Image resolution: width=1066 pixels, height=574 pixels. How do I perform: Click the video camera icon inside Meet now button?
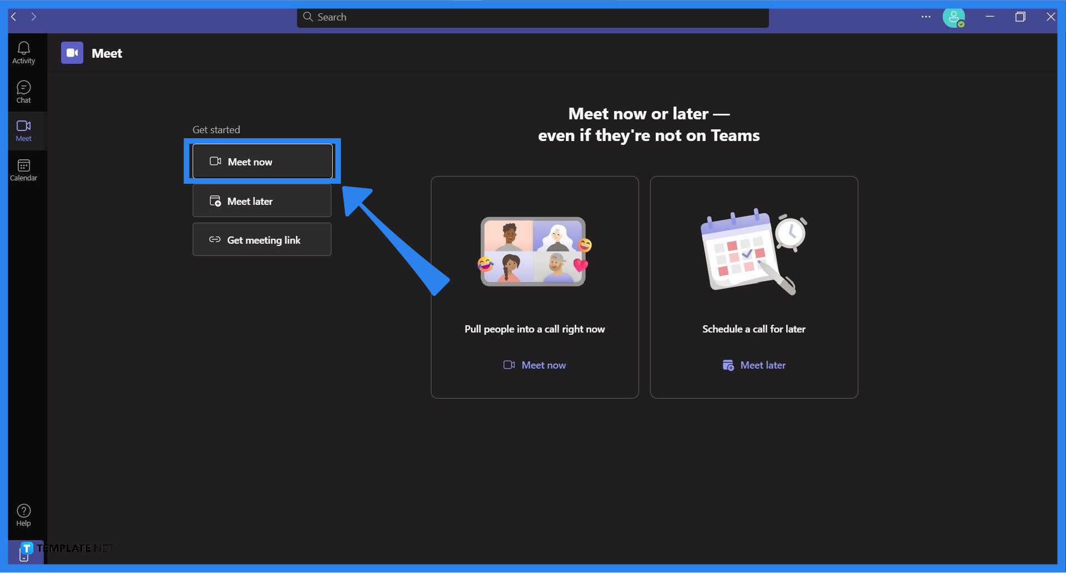click(x=214, y=161)
